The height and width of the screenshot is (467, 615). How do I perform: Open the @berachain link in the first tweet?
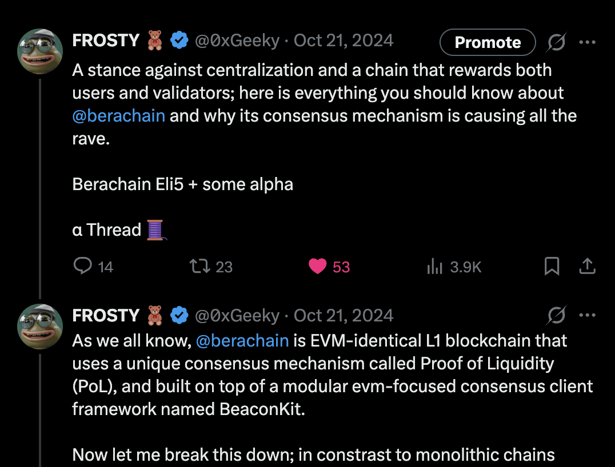118,115
